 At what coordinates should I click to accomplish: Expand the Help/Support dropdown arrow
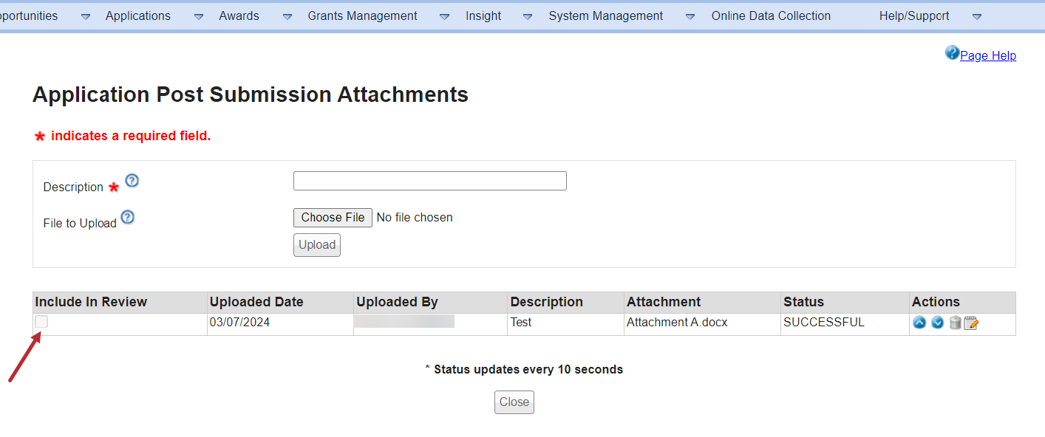click(x=977, y=16)
